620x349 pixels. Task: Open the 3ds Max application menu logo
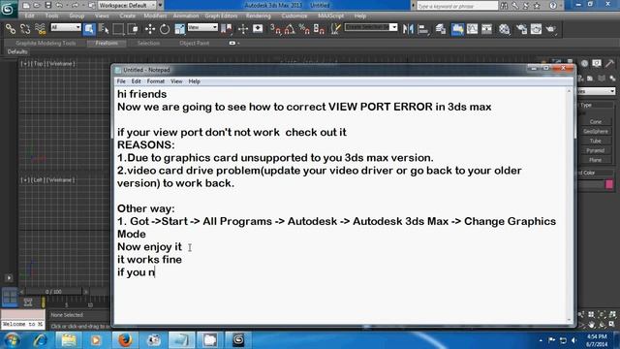pos(8,9)
